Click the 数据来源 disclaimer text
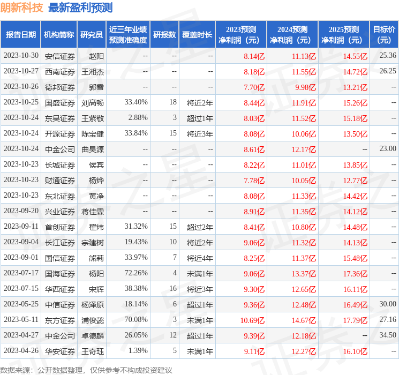The image size is (399, 375). pyautogui.click(x=86, y=370)
